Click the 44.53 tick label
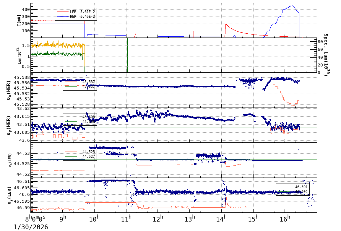Viewport: 341px width, 231px height. tap(23, 153)
